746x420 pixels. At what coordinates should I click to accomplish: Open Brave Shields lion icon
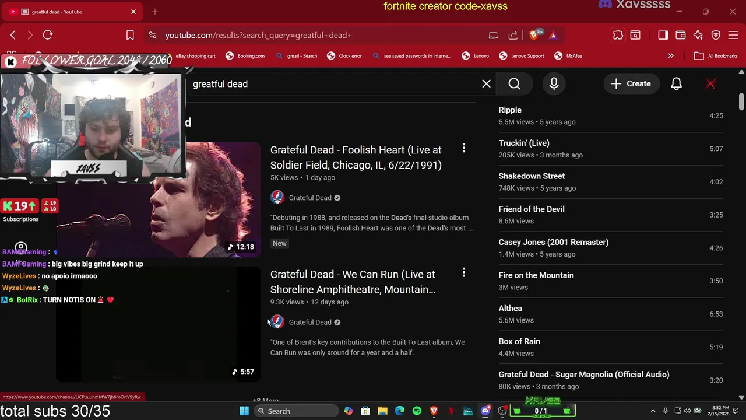tap(534, 35)
